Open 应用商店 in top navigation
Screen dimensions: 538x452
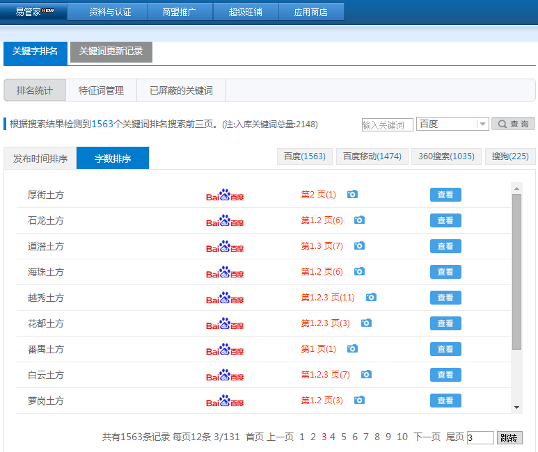pos(310,12)
